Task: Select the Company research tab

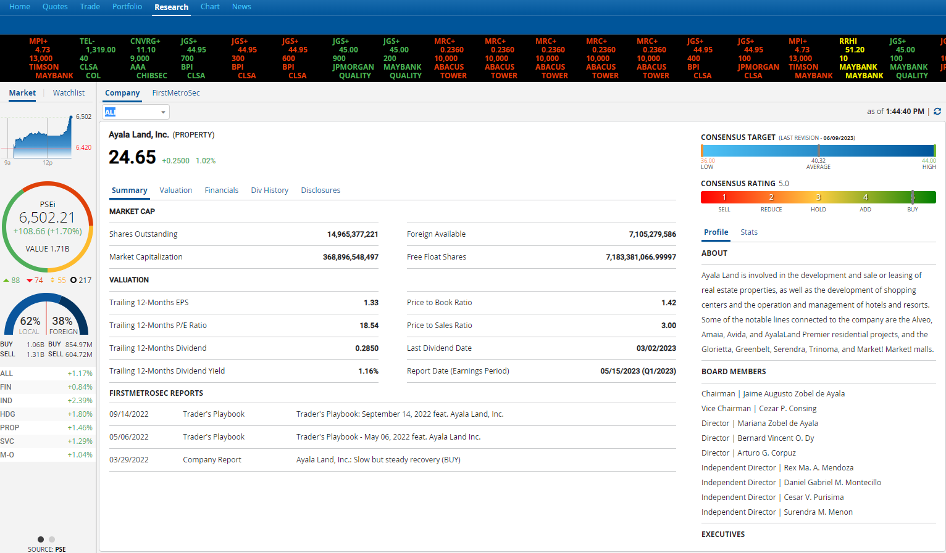Action: pyautogui.click(x=122, y=93)
